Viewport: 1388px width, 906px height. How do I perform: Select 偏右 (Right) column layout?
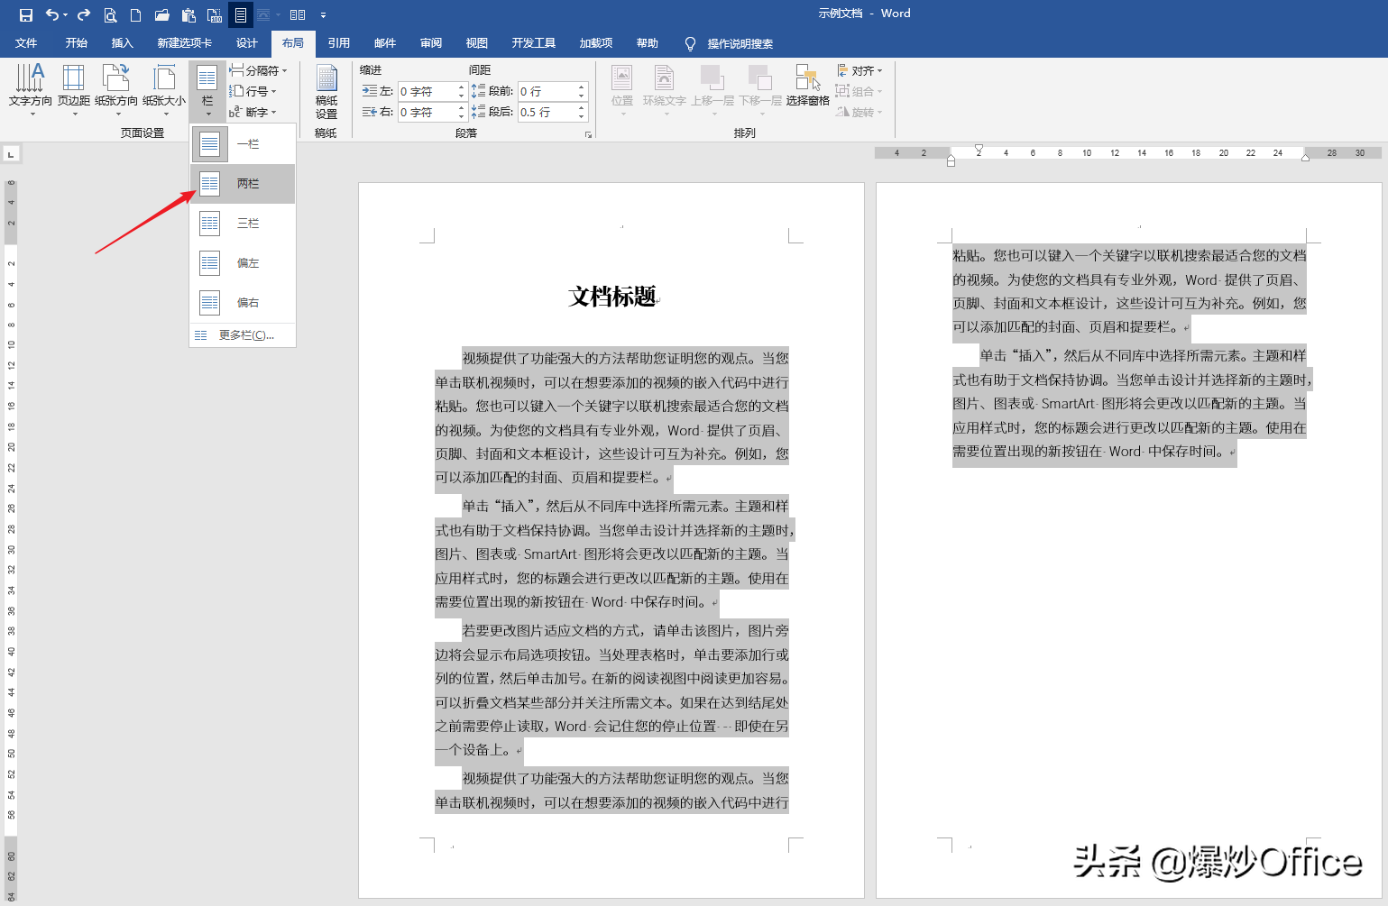pos(243,302)
